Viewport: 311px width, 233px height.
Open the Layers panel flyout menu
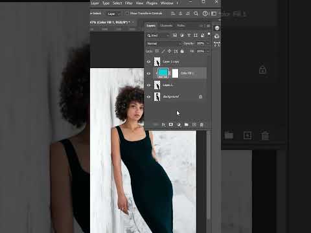tap(209, 26)
